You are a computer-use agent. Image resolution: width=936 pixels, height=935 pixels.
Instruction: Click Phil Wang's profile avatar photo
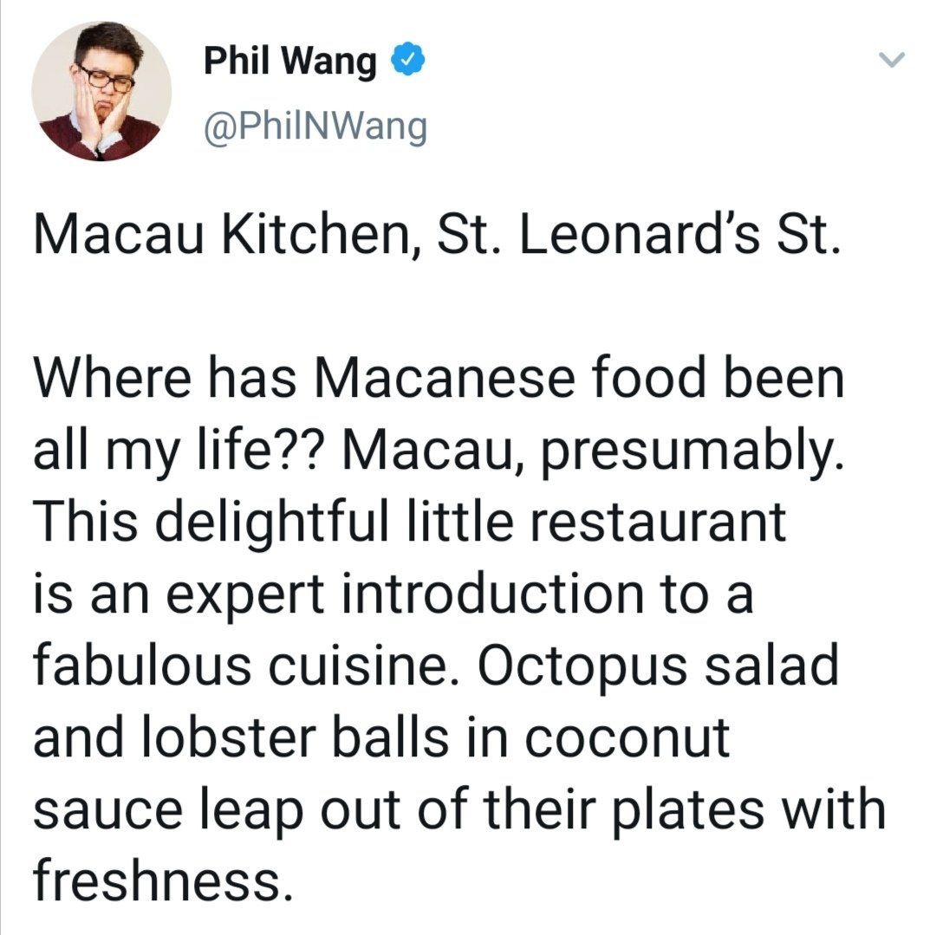click(x=101, y=91)
